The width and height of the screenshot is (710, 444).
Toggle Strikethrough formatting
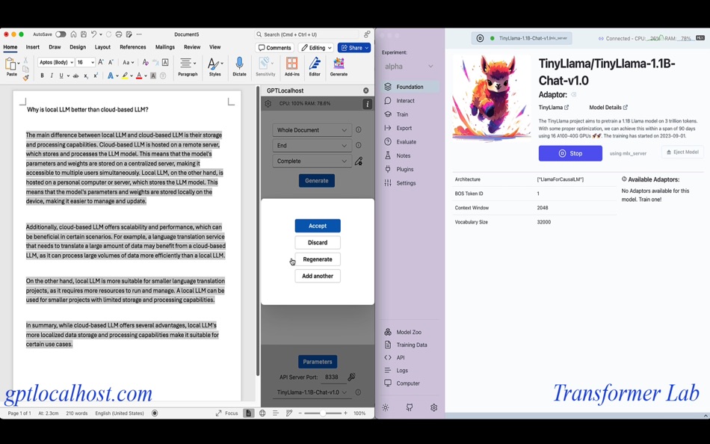pyautogui.click(x=75, y=75)
